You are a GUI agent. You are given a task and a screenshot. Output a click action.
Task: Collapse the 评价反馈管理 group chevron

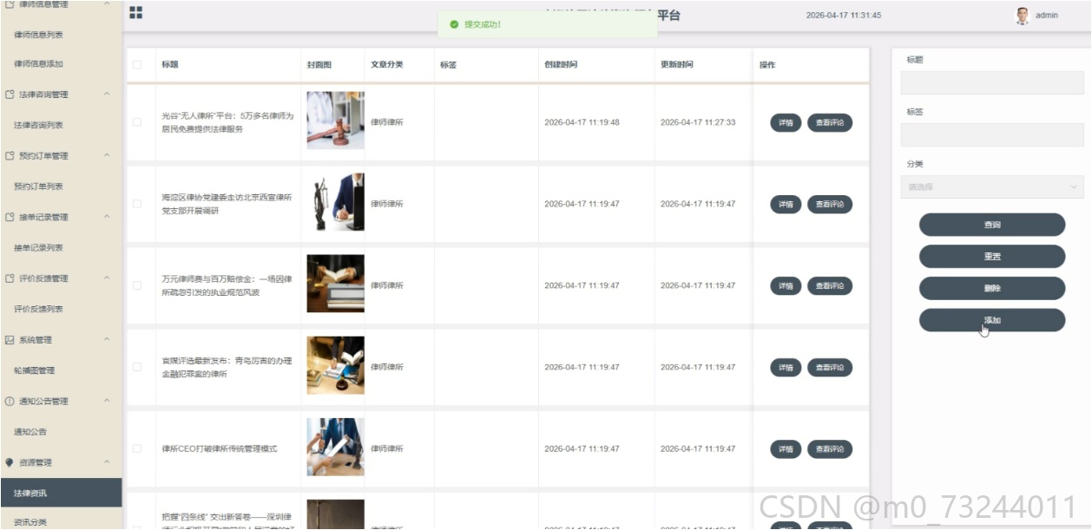(x=107, y=278)
